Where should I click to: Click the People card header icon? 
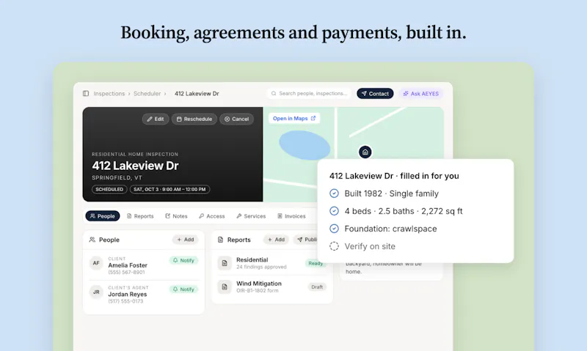92,240
